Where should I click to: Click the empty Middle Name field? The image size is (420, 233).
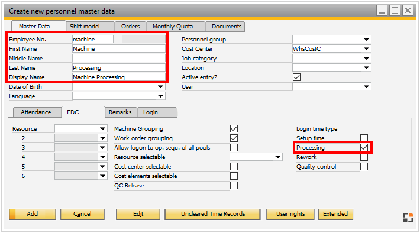click(119, 58)
